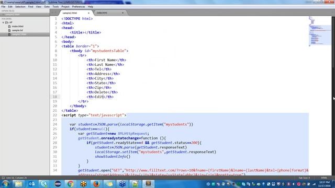The width and height of the screenshot is (335, 188).
Task: Open the Tab Size 4 selector
Action: click(304, 178)
